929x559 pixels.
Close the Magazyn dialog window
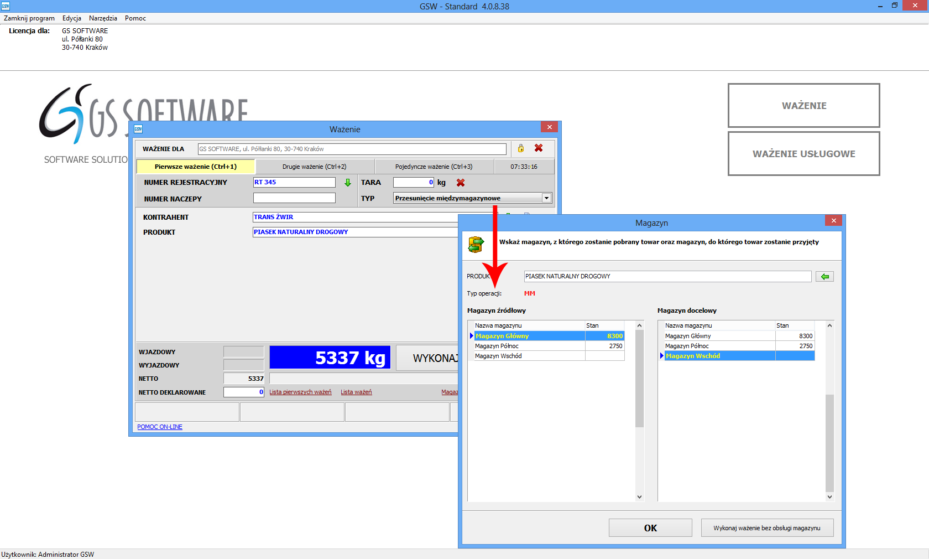[x=833, y=221]
